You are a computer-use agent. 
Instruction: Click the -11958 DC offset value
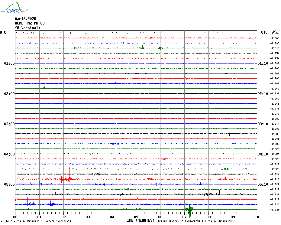(x=275, y=33)
